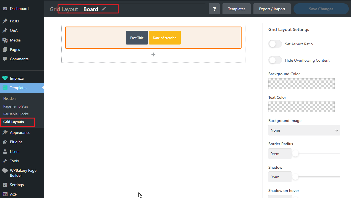
Task: Click the Board layout title
Action: pos(91,9)
